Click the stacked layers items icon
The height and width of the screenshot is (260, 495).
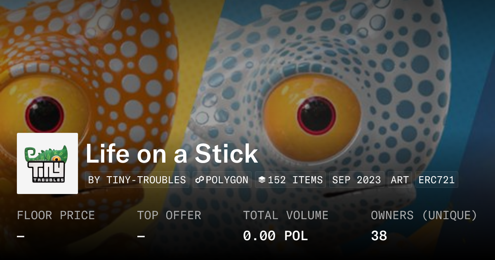(x=262, y=180)
